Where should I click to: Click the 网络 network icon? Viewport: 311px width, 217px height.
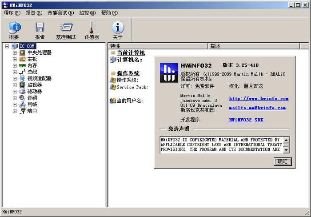coord(22,104)
